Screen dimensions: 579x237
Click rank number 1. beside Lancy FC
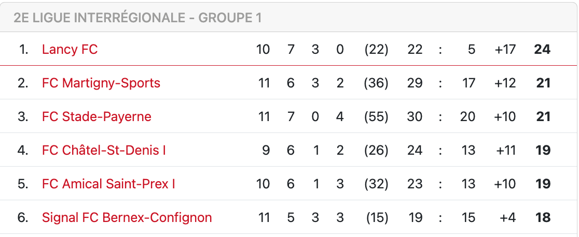pyautogui.click(x=24, y=50)
